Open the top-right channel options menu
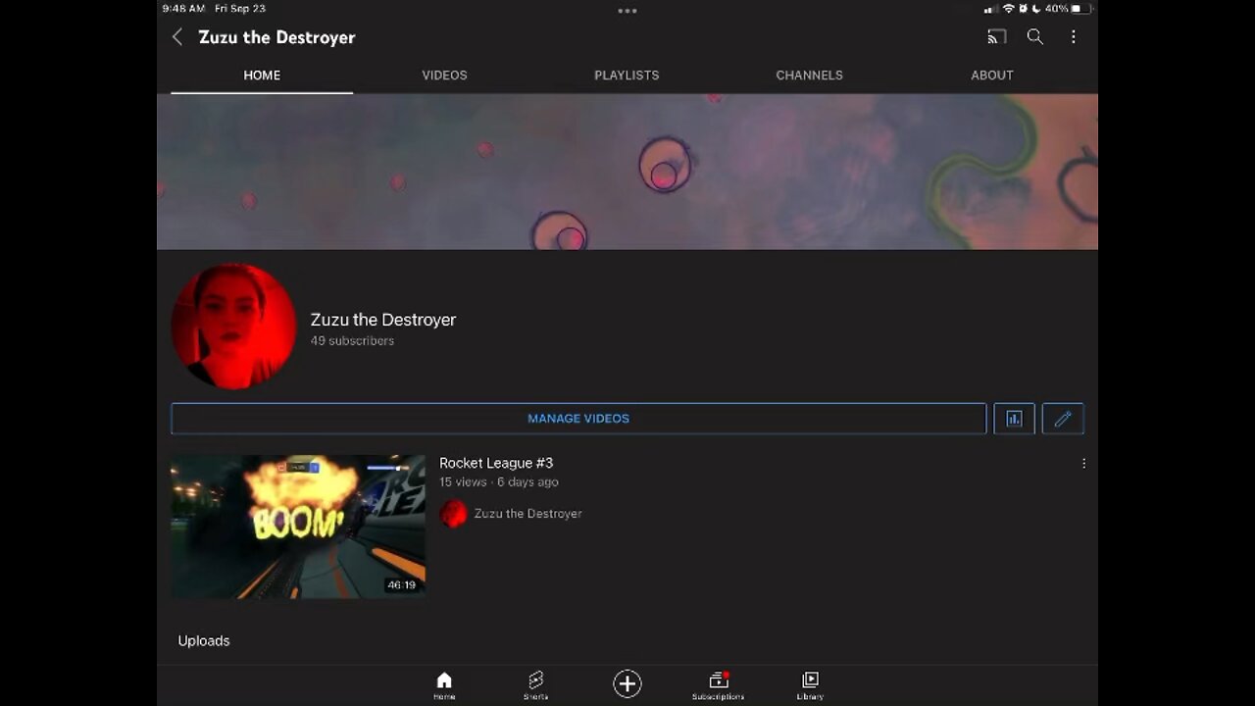The width and height of the screenshot is (1255, 706). tap(1074, 37)
